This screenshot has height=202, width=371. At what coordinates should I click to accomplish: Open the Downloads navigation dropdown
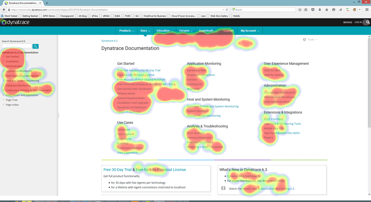click(x=208, y=31)
